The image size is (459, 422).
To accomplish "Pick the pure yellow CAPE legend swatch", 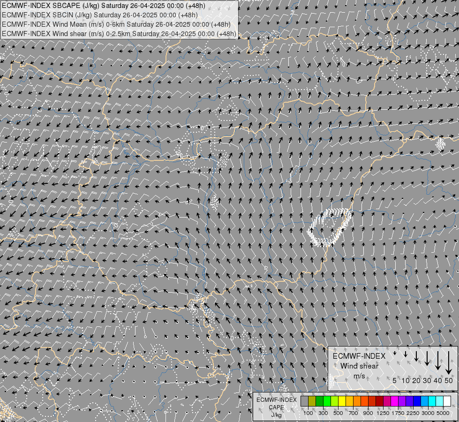I will [x=342, y=401].
